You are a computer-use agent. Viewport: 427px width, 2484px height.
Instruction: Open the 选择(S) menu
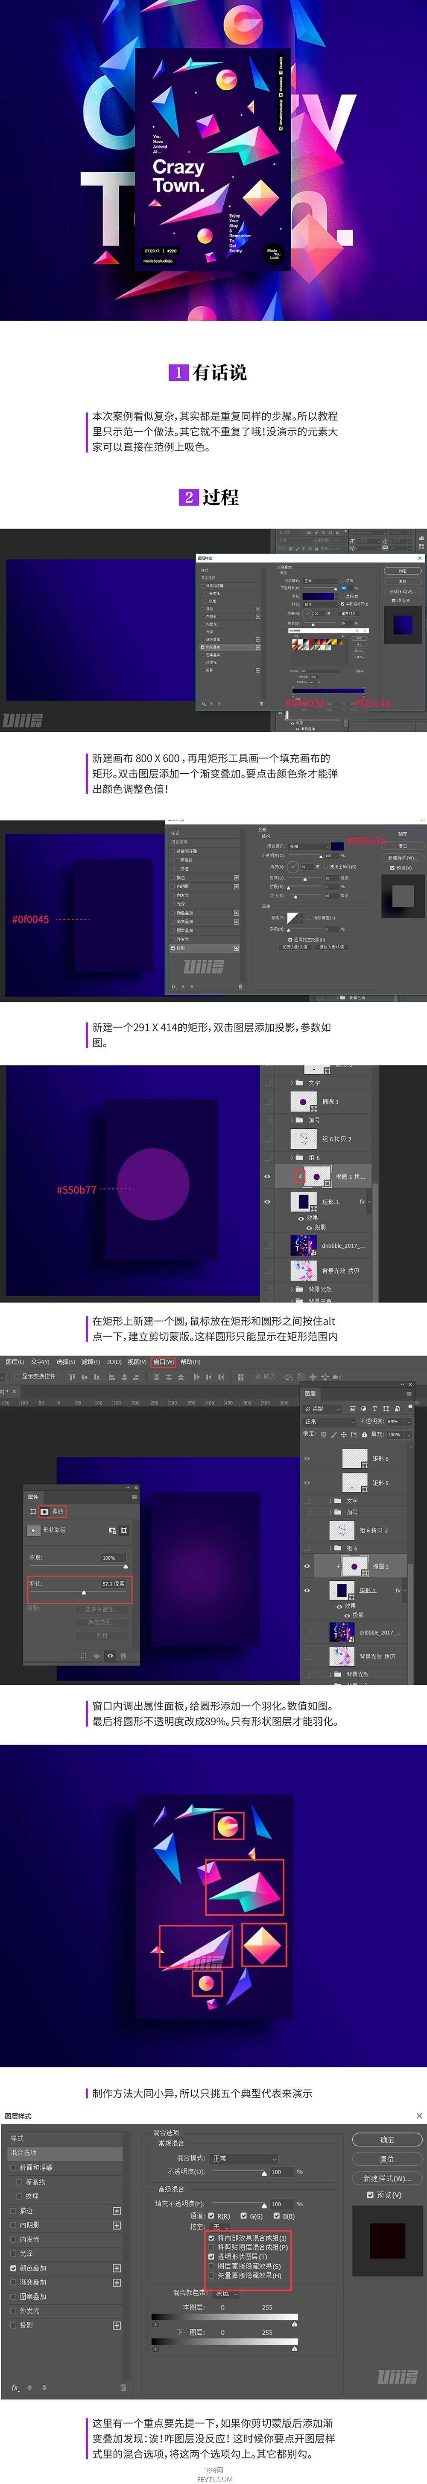click(65, 1362)
